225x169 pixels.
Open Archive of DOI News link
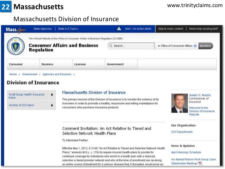click(x=22, y=105)
